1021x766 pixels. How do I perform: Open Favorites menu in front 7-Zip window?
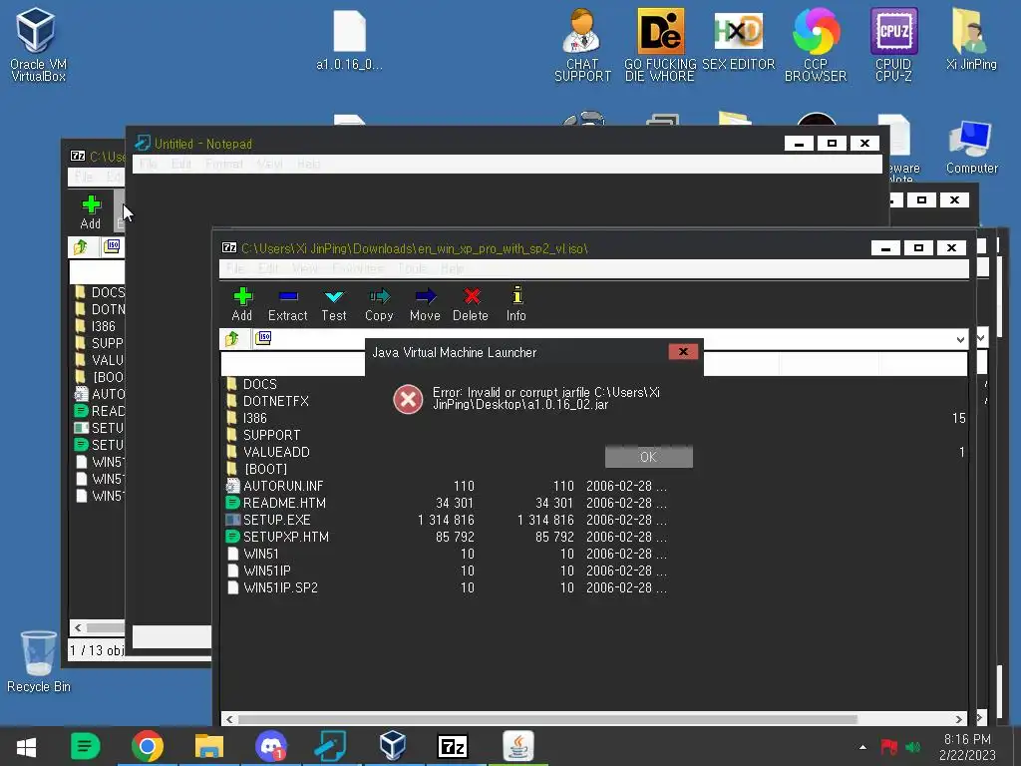pyautogui.click(x=358, y=268)
